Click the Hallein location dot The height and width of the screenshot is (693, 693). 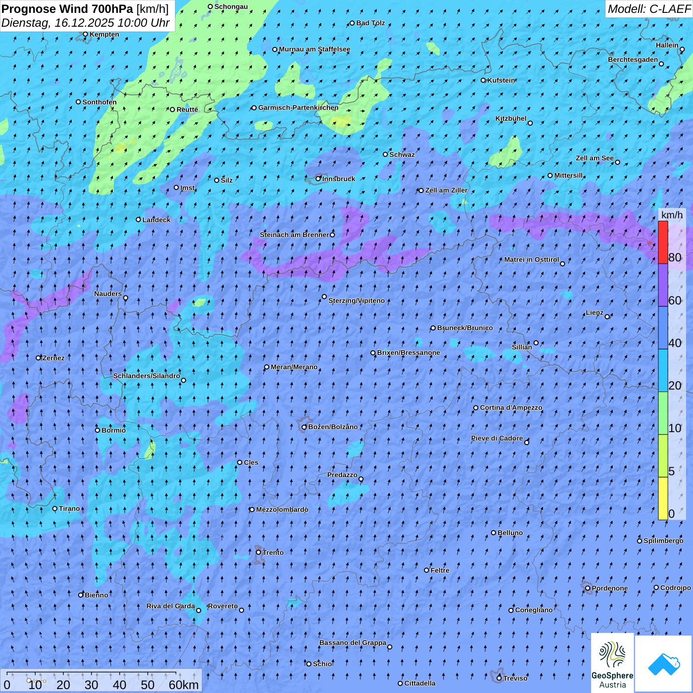682,49
